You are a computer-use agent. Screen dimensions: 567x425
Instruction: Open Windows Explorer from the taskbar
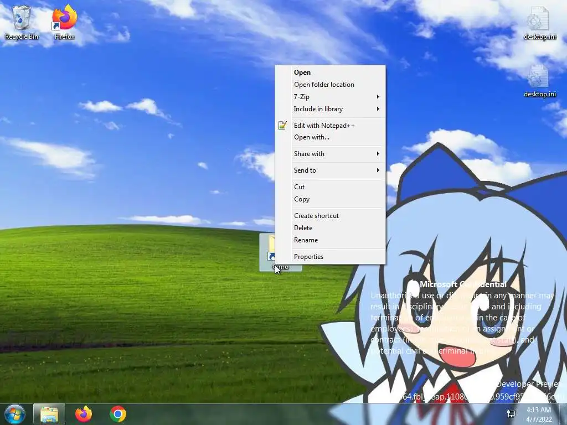(x=49, y=414)
